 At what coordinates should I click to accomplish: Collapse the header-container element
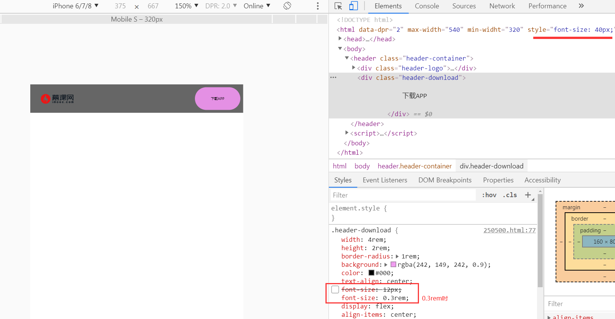click(347, 58)
